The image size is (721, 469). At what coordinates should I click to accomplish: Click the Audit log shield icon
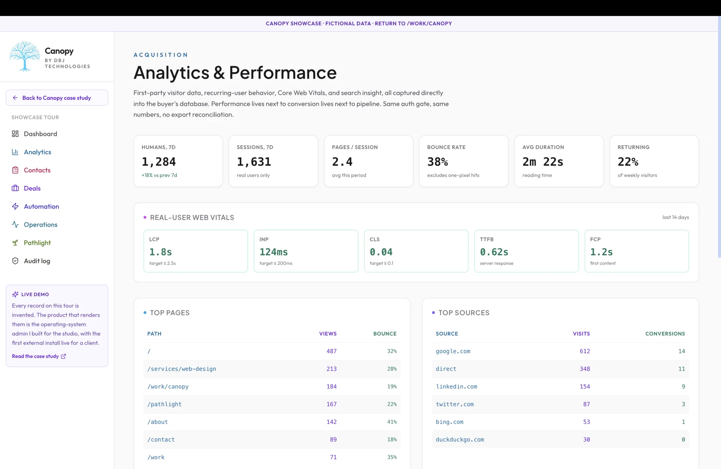(x=15, y=261)
